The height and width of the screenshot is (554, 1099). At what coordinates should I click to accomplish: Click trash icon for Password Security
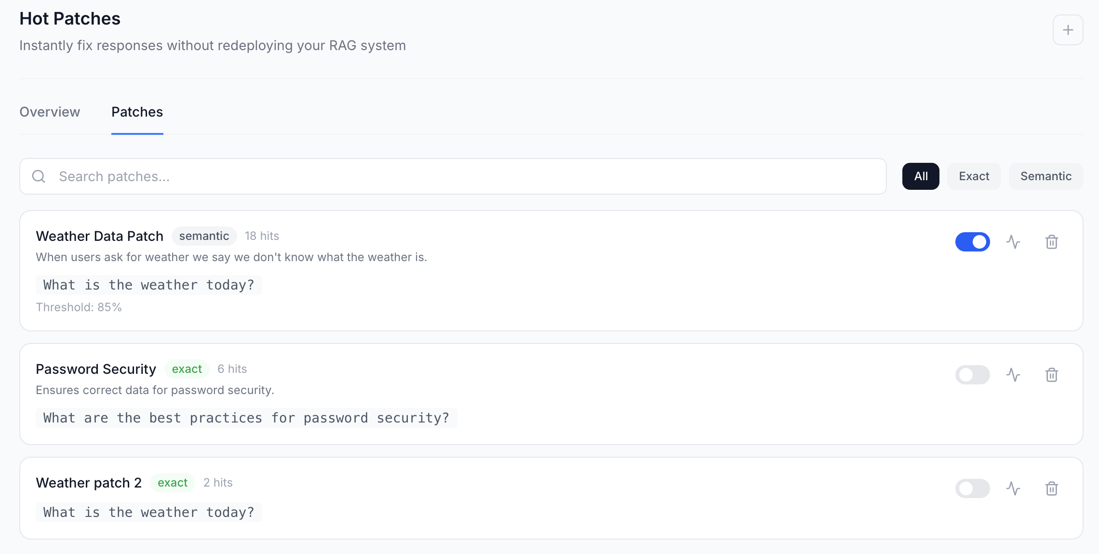coord(1051,375)
